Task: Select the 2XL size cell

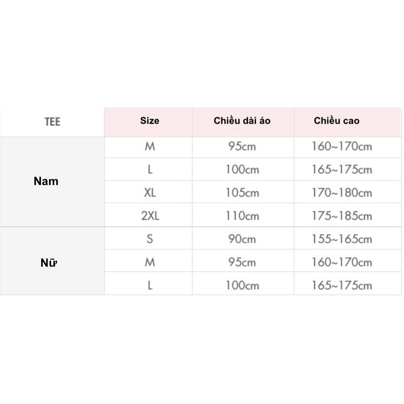Action: [150, 216]
